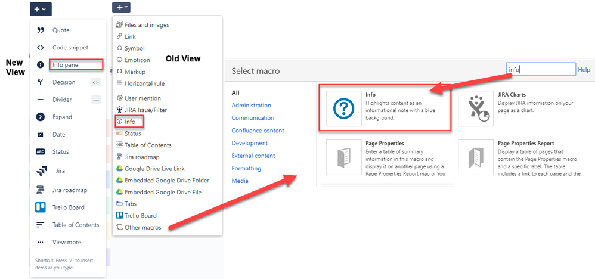The width and height of the screenshot is (595, 279).
Task: Select the JIRA Charts macro thumbnail
Action: coord(476,108)
